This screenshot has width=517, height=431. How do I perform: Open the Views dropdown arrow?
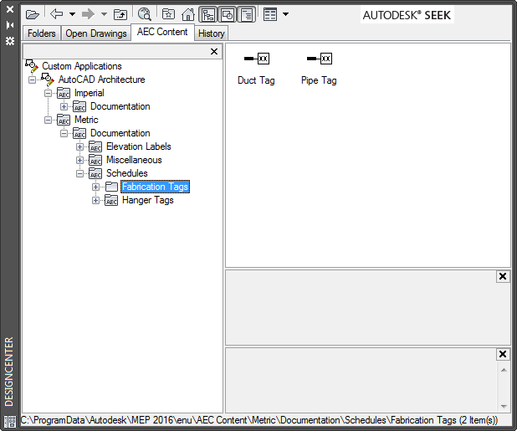pos(285,14)
